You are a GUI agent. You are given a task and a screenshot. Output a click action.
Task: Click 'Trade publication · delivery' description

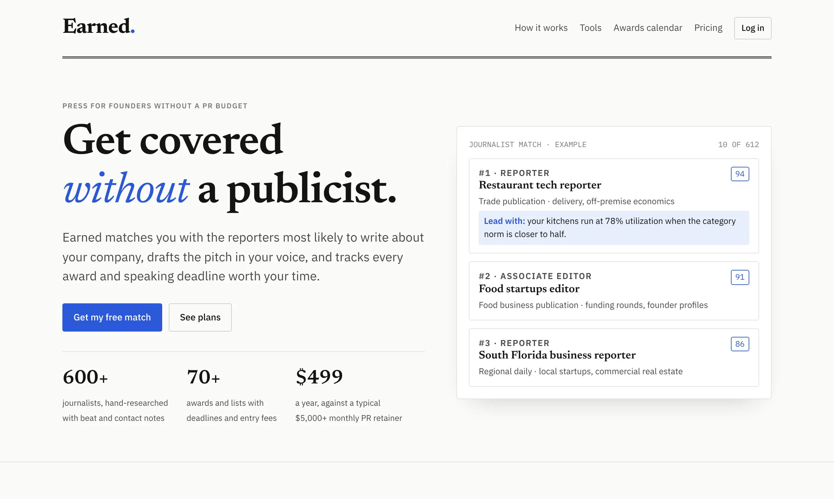pyautogui.click(x=576, y=202)
